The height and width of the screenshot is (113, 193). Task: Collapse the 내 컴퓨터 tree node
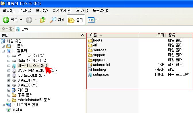pyautogui.click(x=3, y=51)
